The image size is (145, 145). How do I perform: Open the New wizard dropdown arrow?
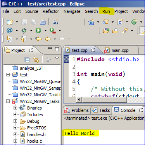(17, 22)
